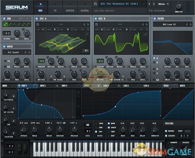Click the LFO Rate knob
Image resolution: width=195 pixels, height=158 pixels.
coord(123,130)
